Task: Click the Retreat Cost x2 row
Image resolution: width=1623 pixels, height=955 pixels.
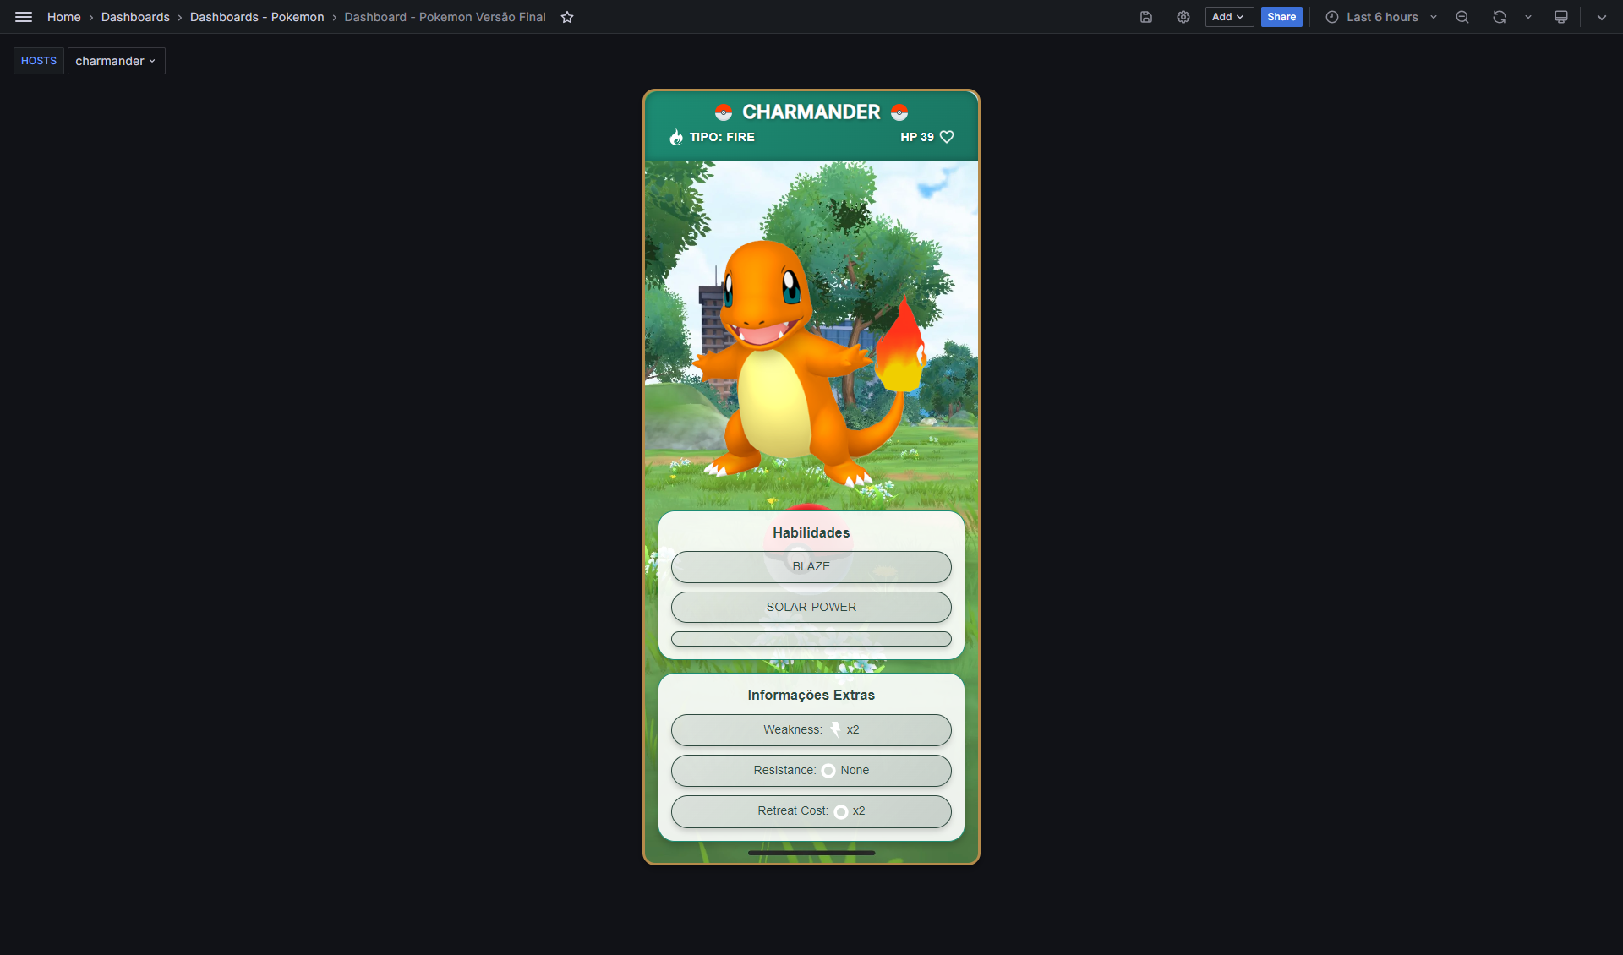Action: 811,811
